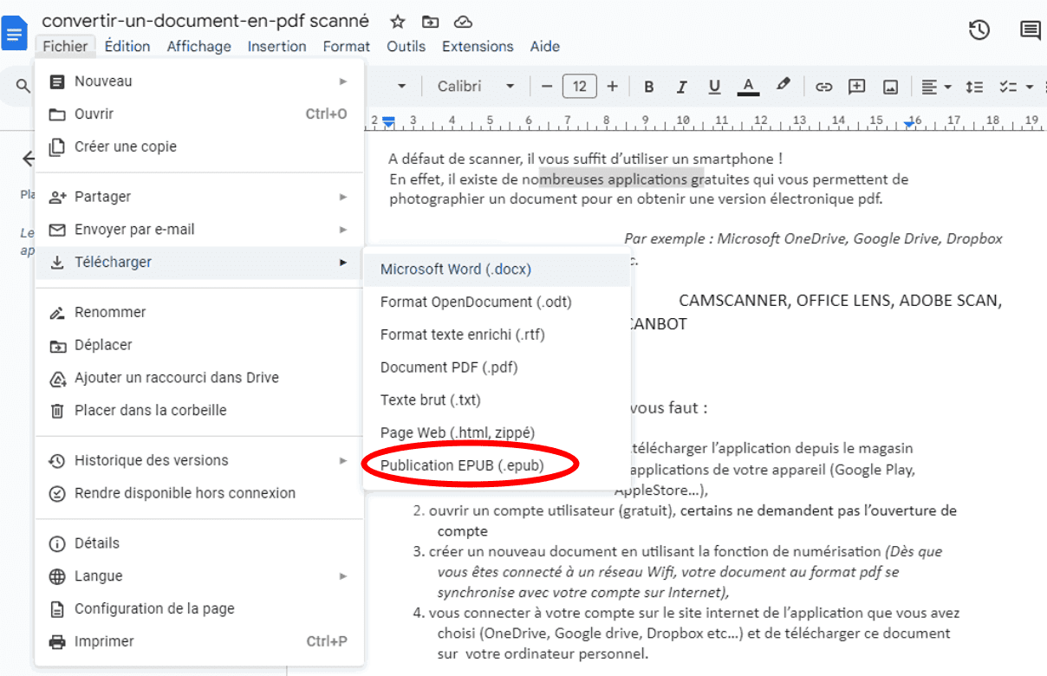The width and height of the screenshot is (1047, 676).
Task: Expand Historique des versions submenu
Action: click(199, 460)
